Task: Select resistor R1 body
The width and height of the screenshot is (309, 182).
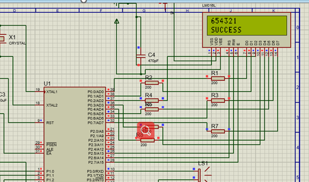Action: click(218, 78)
